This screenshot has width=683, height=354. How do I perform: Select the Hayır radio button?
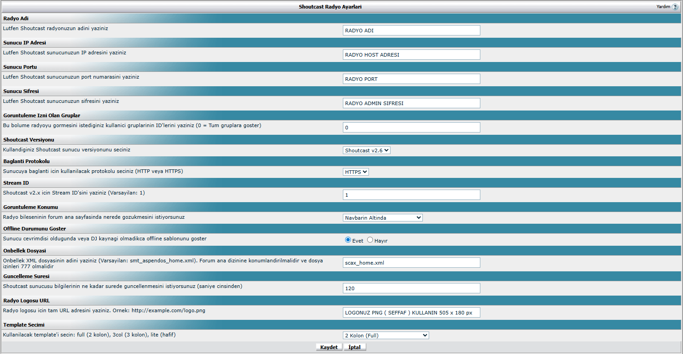[370, 240]
